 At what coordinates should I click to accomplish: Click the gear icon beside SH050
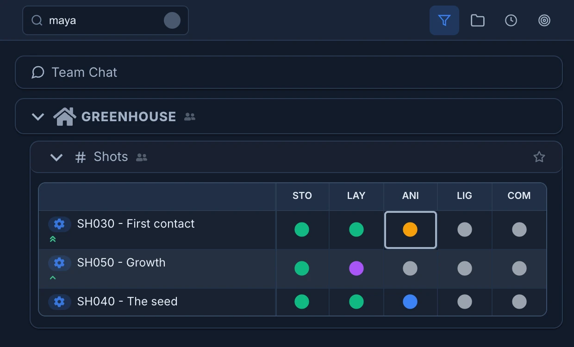pos(59,263)
